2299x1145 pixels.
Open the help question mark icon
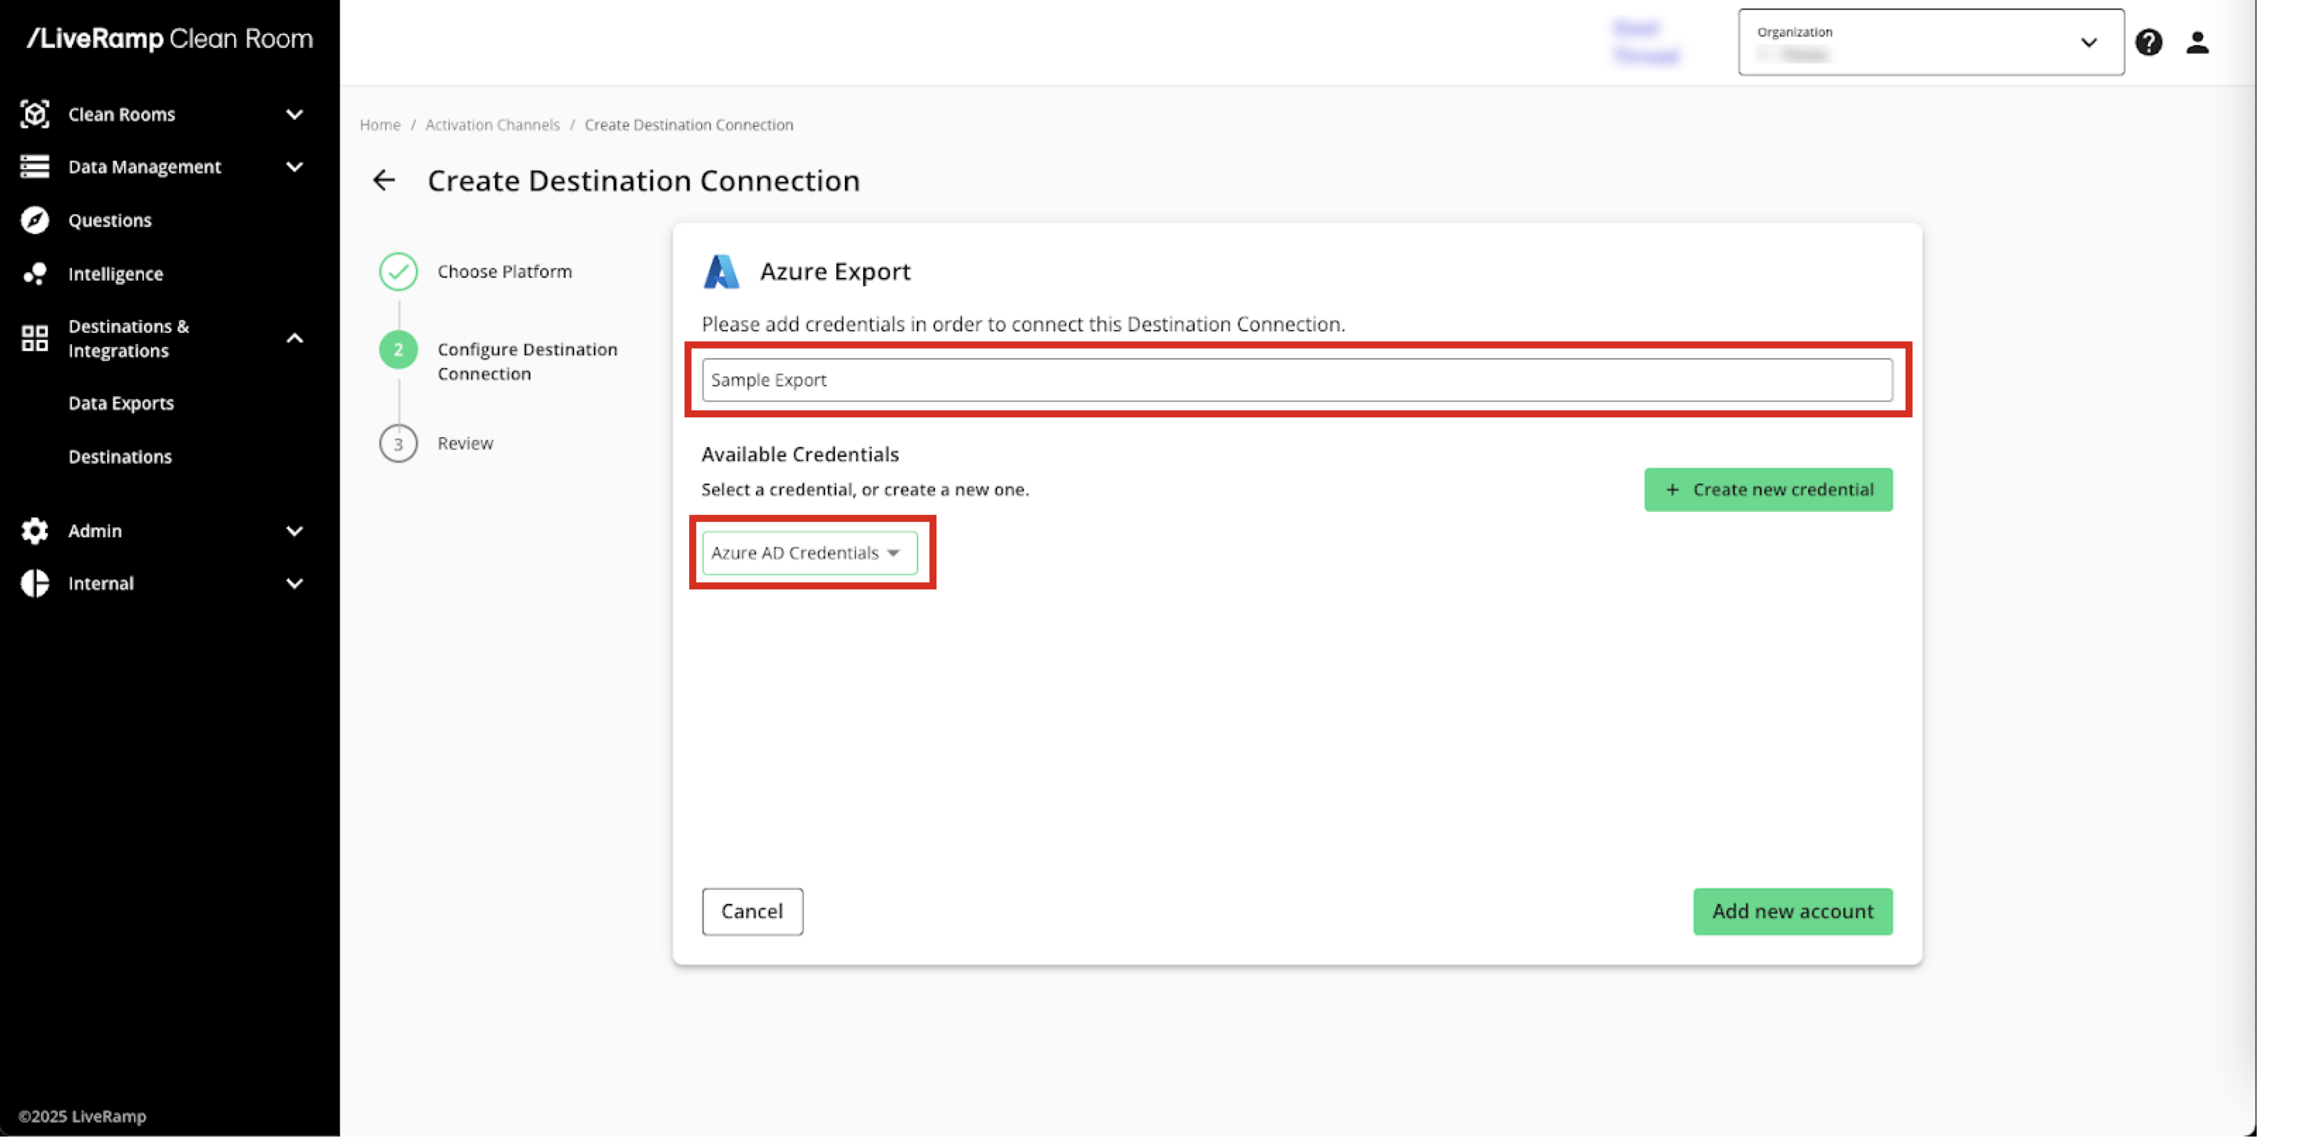click(x=2148, y=42)
